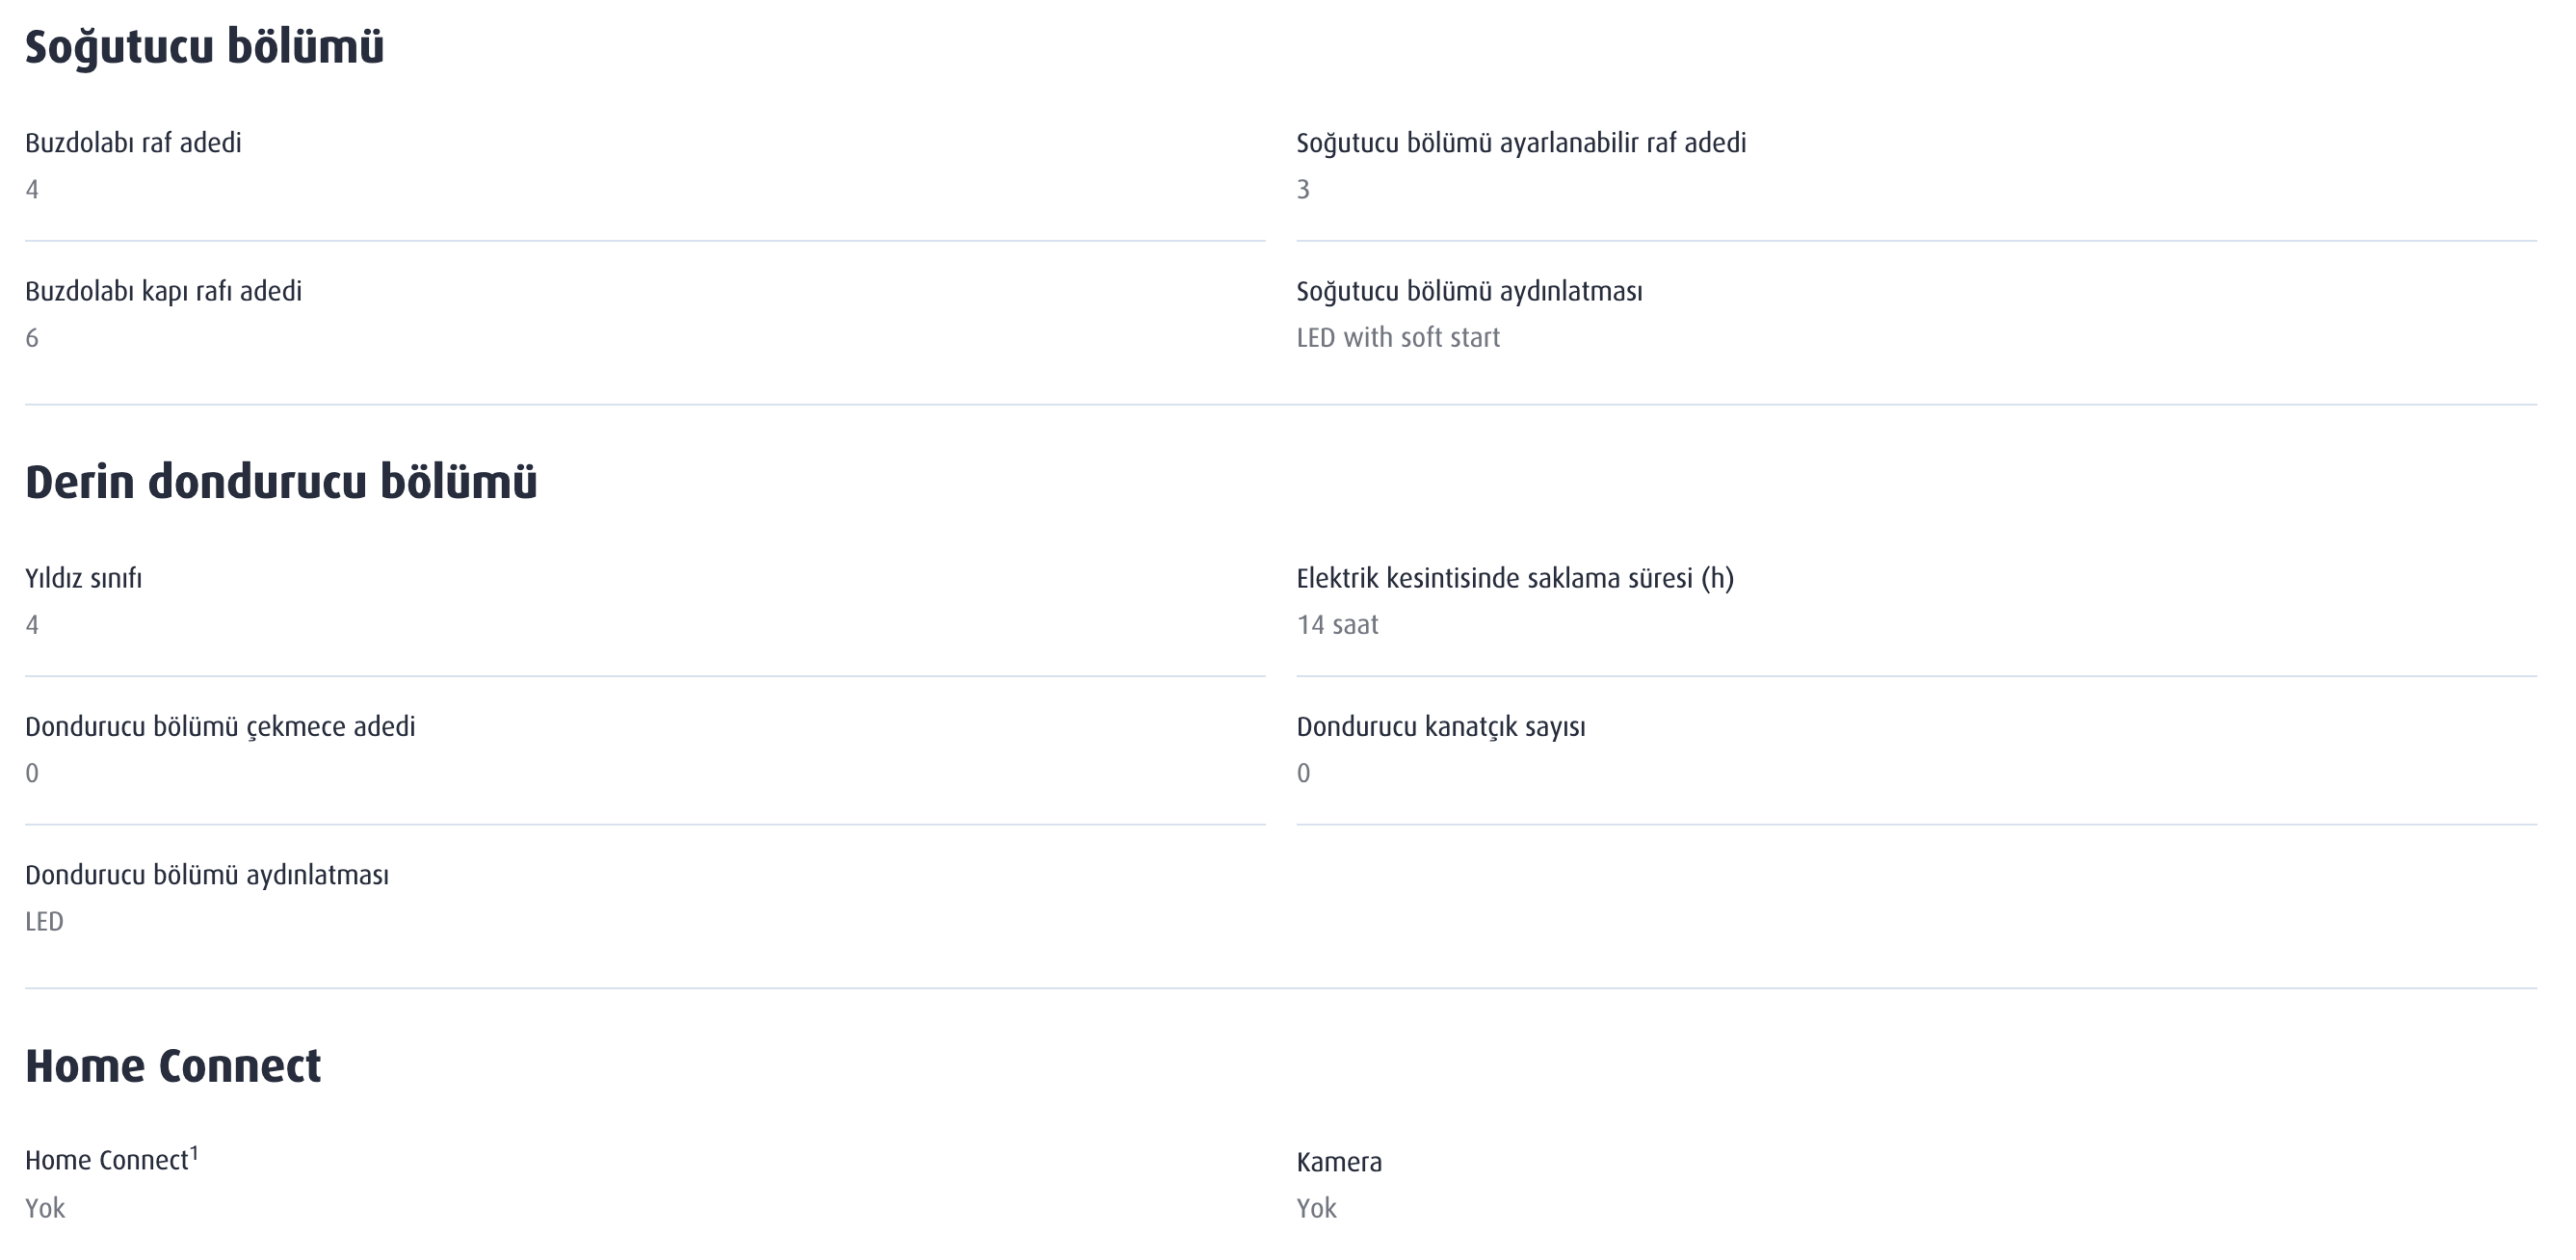Viewport: 2576px width, 1260px height.
Task: Click the LED with soft start value
Action: [1398, 338]
